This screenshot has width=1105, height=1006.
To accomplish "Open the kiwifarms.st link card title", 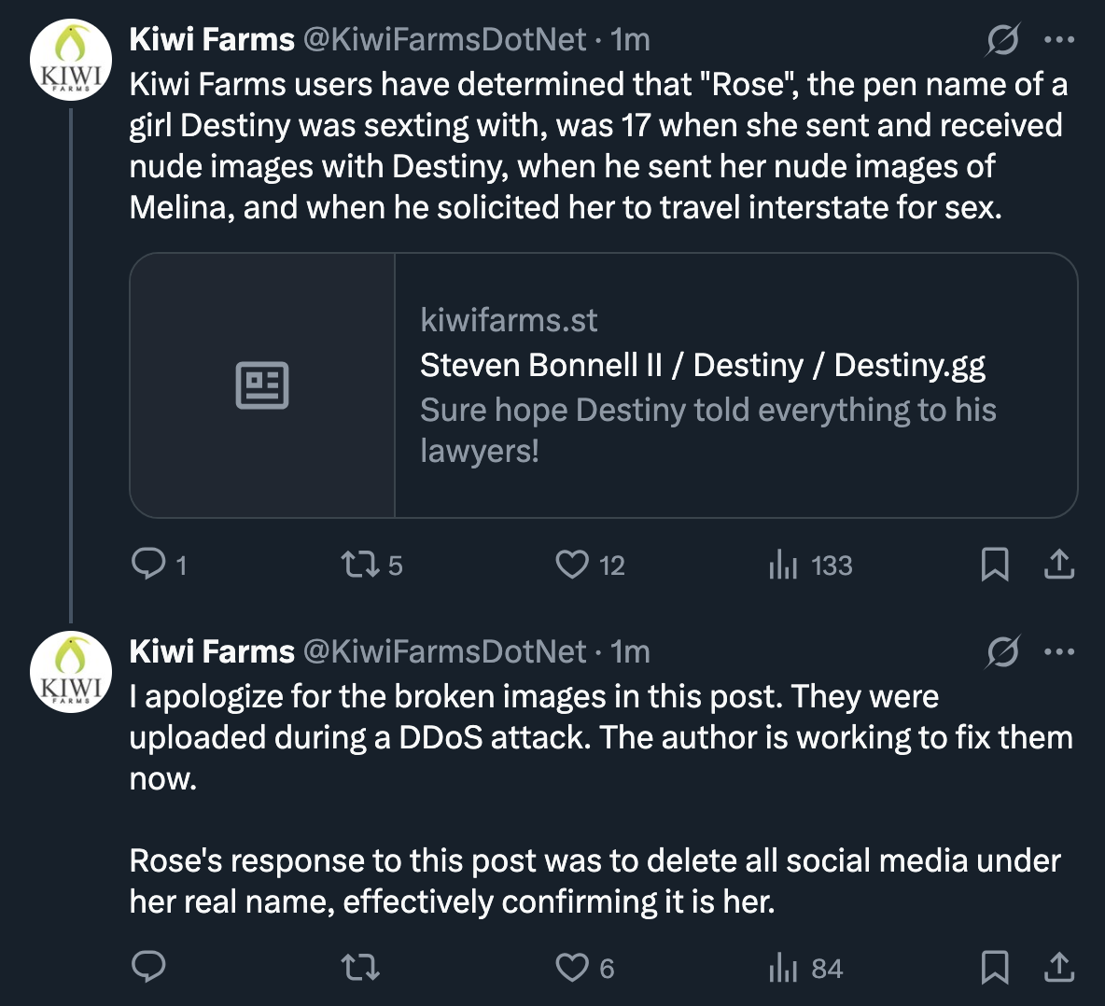I will [702, 365].
